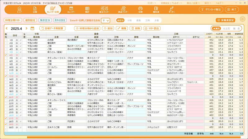
Task: Uncheck the exclude box for 27日
Action: 6,118
